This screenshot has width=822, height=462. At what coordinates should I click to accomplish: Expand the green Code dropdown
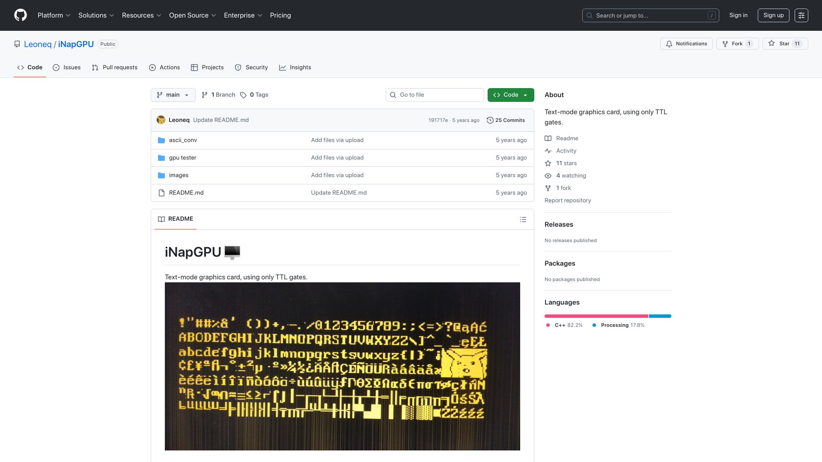pos(511,95)
